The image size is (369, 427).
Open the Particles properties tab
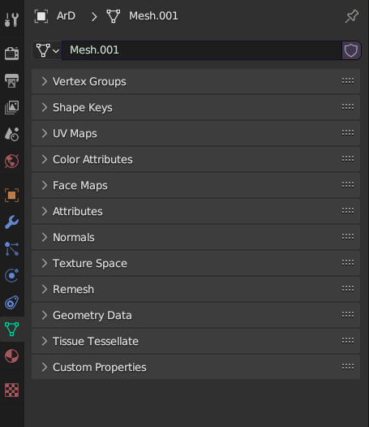11,249
